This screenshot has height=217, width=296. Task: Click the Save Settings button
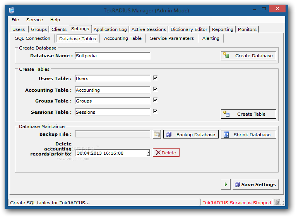pos(256,185)
